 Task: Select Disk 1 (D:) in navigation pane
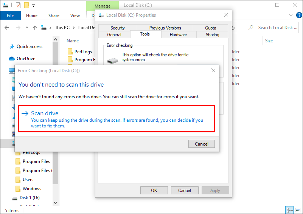30,198
